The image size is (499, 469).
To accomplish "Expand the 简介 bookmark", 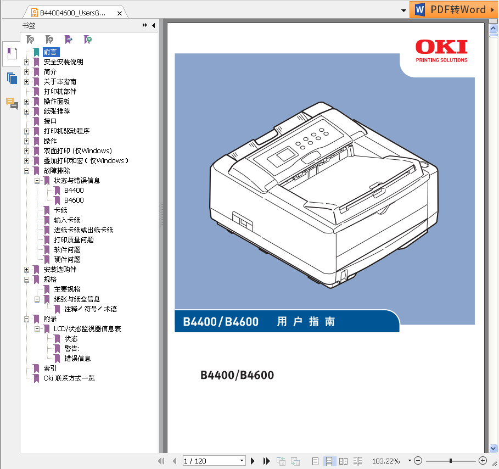I will [x=27, y=72].
